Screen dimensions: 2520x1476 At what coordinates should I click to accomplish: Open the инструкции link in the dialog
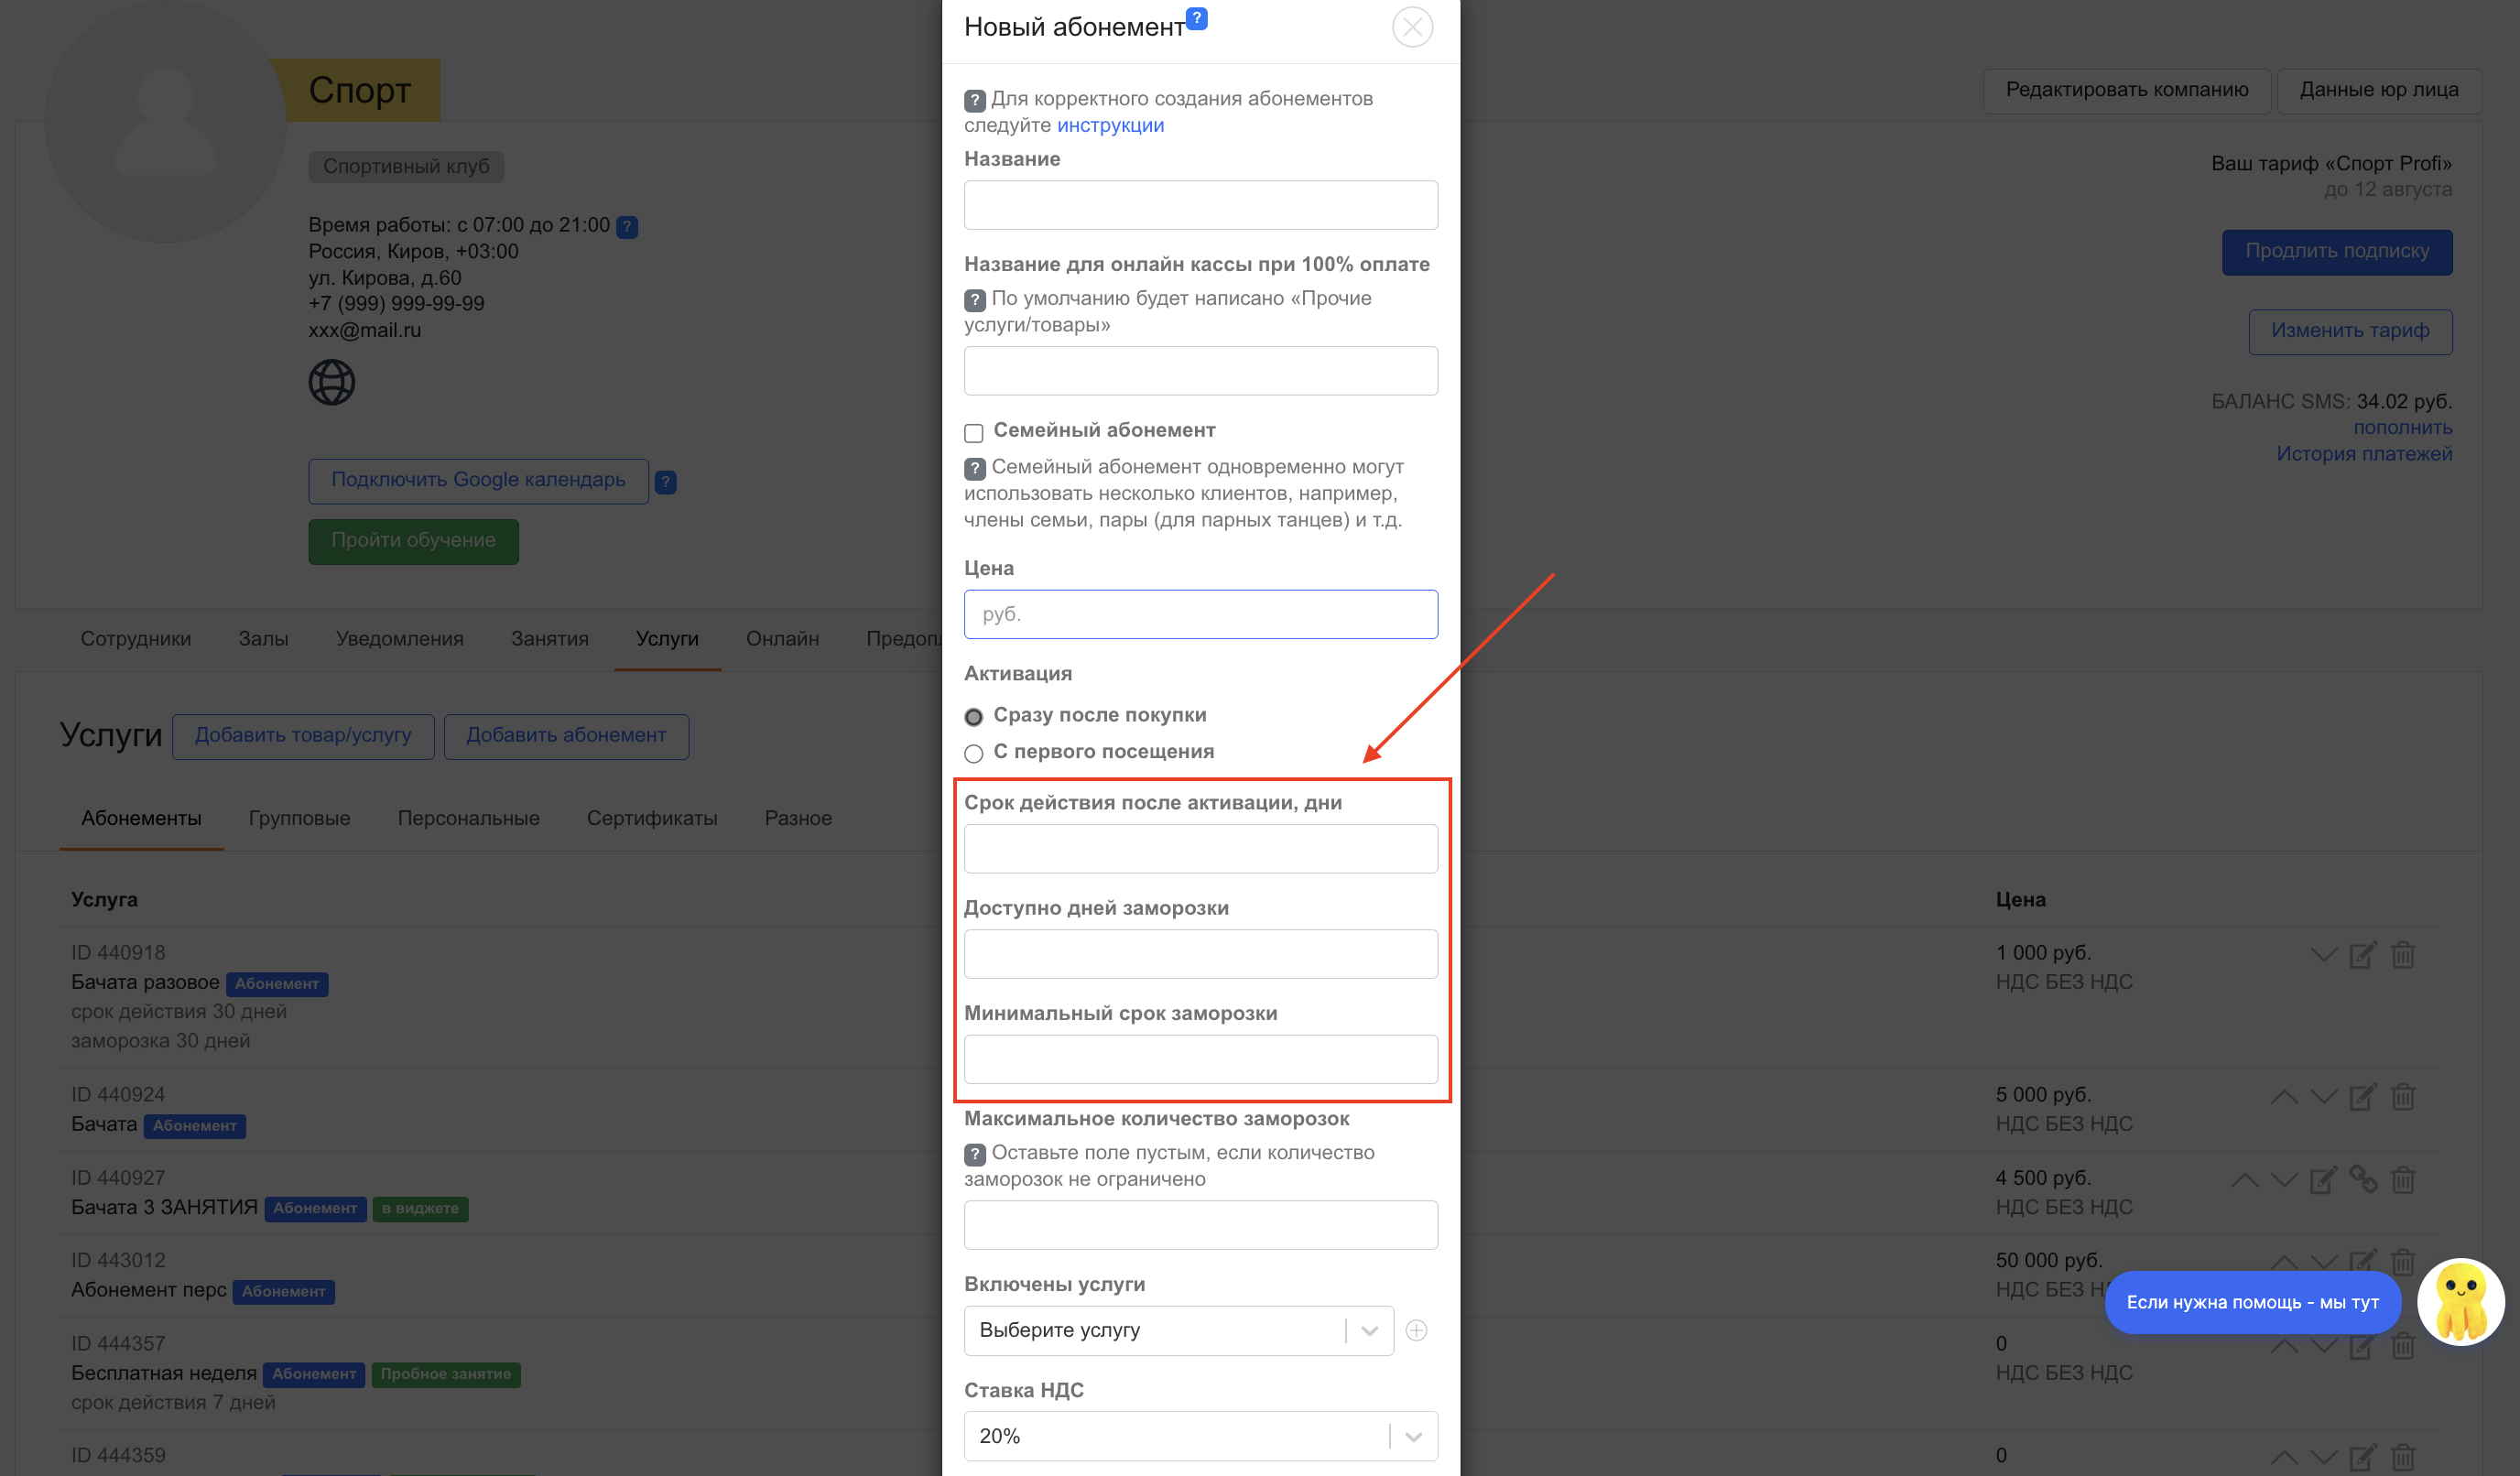coord(1110,125)
